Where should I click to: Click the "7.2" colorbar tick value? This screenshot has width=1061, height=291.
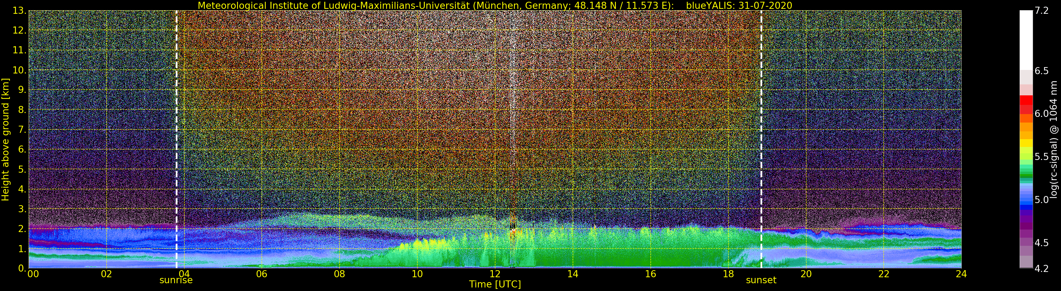point(1042,10)
